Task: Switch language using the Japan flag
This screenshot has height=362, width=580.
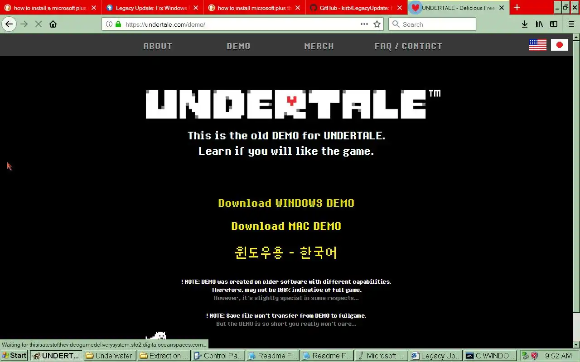Action: point(560,44)
